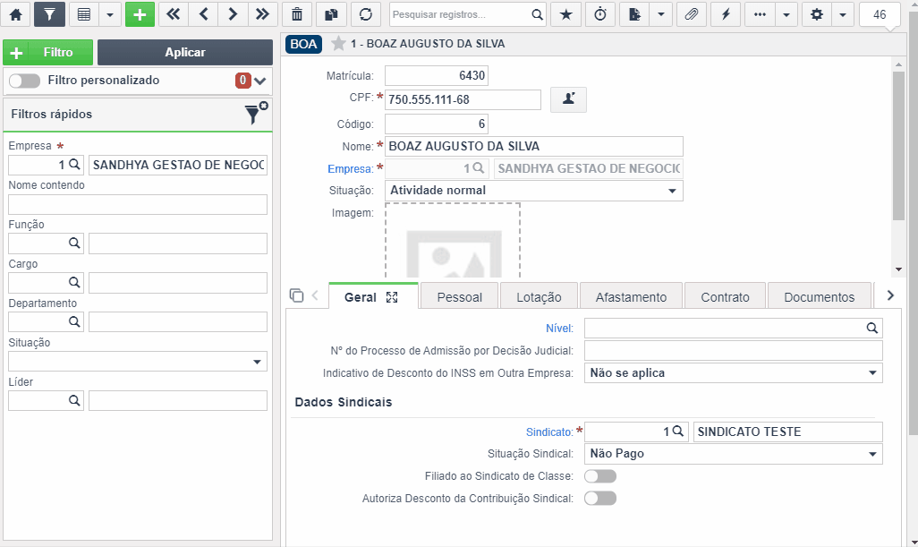Click the copy tabs icon

point(297,295)
